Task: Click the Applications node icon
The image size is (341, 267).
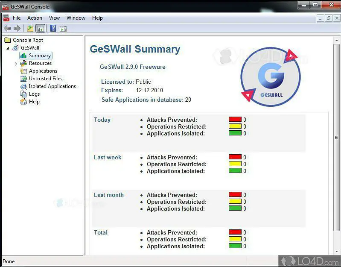Action: tap(23, 71)
